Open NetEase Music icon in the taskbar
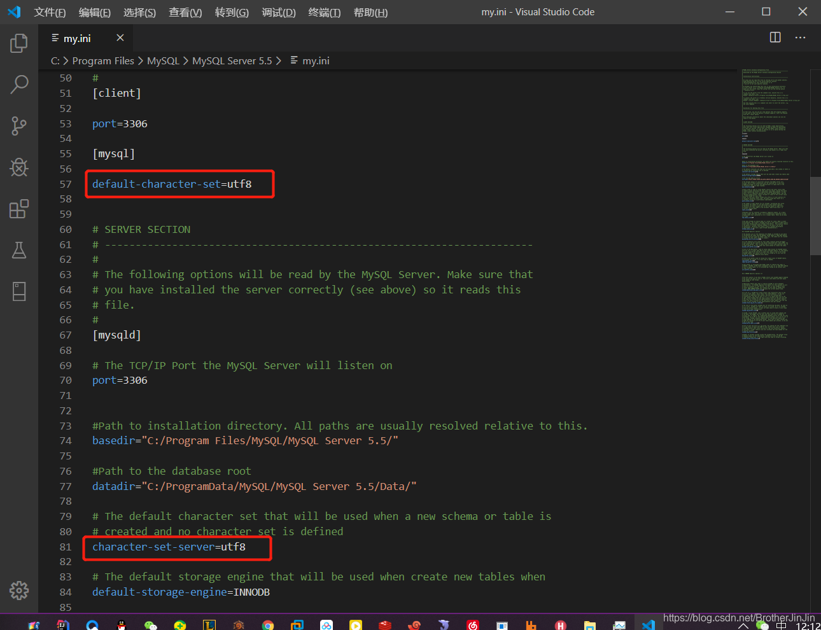This screenshot has width=821, height=630. pos(473,625)
